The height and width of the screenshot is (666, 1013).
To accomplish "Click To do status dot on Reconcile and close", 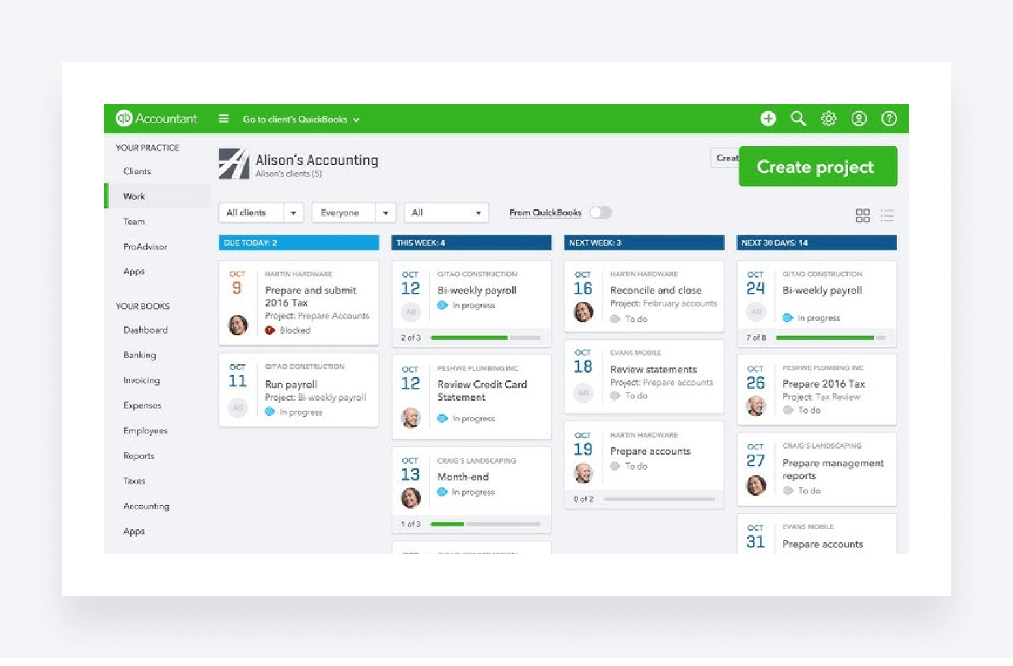I will (x=615, y=319).
